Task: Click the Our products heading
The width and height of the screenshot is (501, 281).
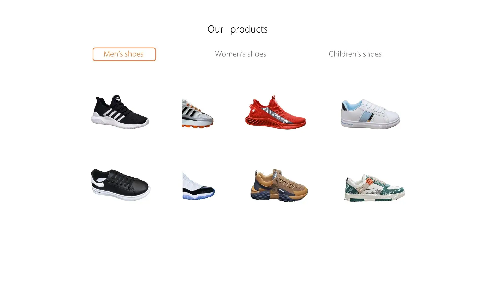Action: 237,29
